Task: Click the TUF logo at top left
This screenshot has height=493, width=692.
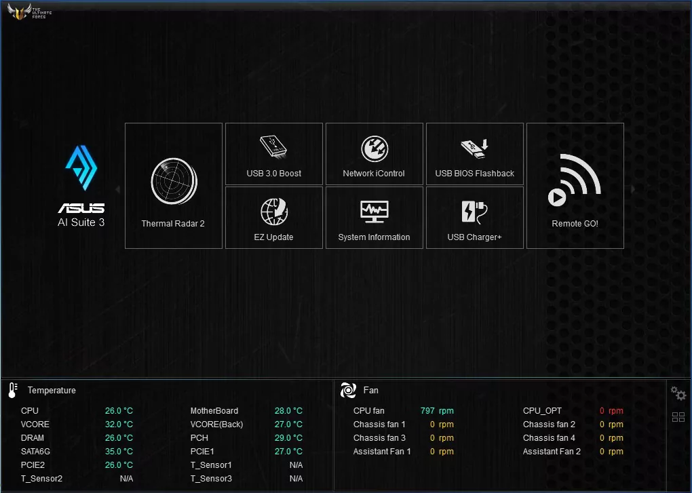Action: pyautogui.click(x=27, y=12)
